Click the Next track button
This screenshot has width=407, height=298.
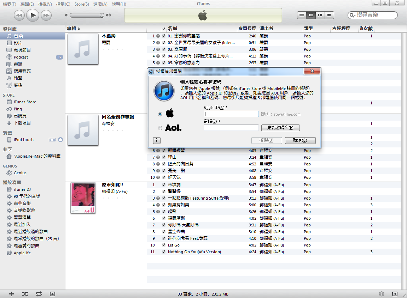[x=46, y=15]
